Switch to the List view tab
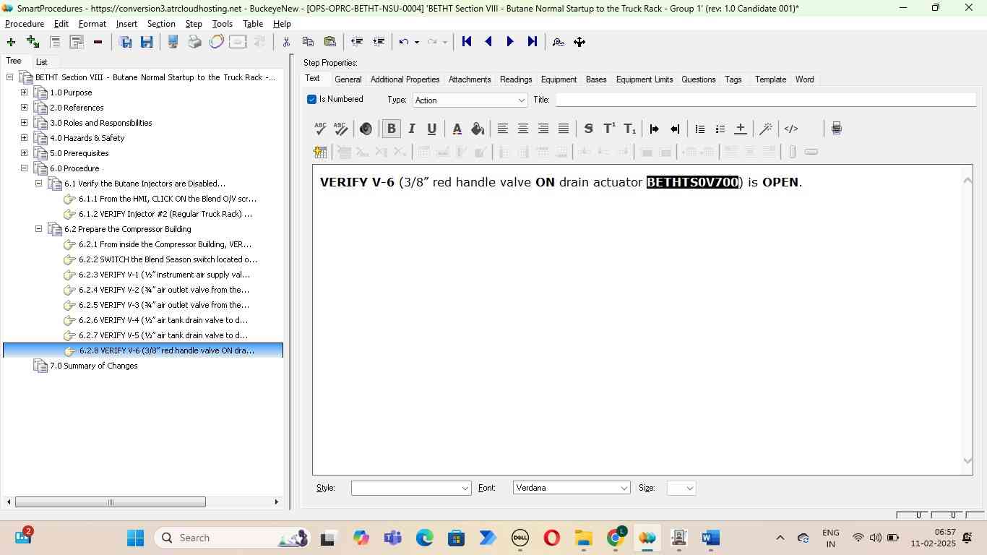This screenshot has width=987, height=555. (x=42, y=62)
